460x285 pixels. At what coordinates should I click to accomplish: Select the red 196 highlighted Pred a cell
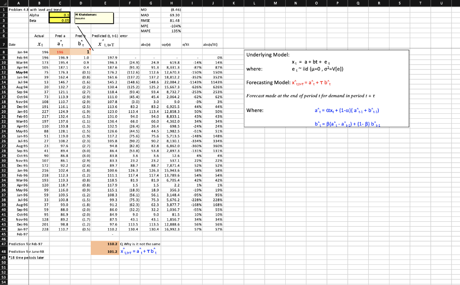click(x=60, y=51)
